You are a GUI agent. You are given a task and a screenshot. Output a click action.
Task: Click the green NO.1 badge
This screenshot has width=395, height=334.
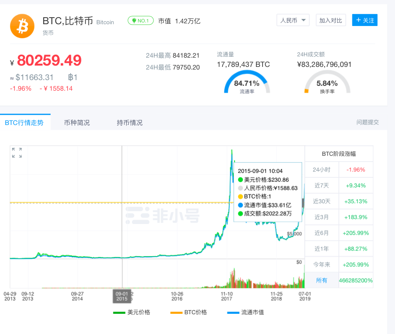pos(140,20)
